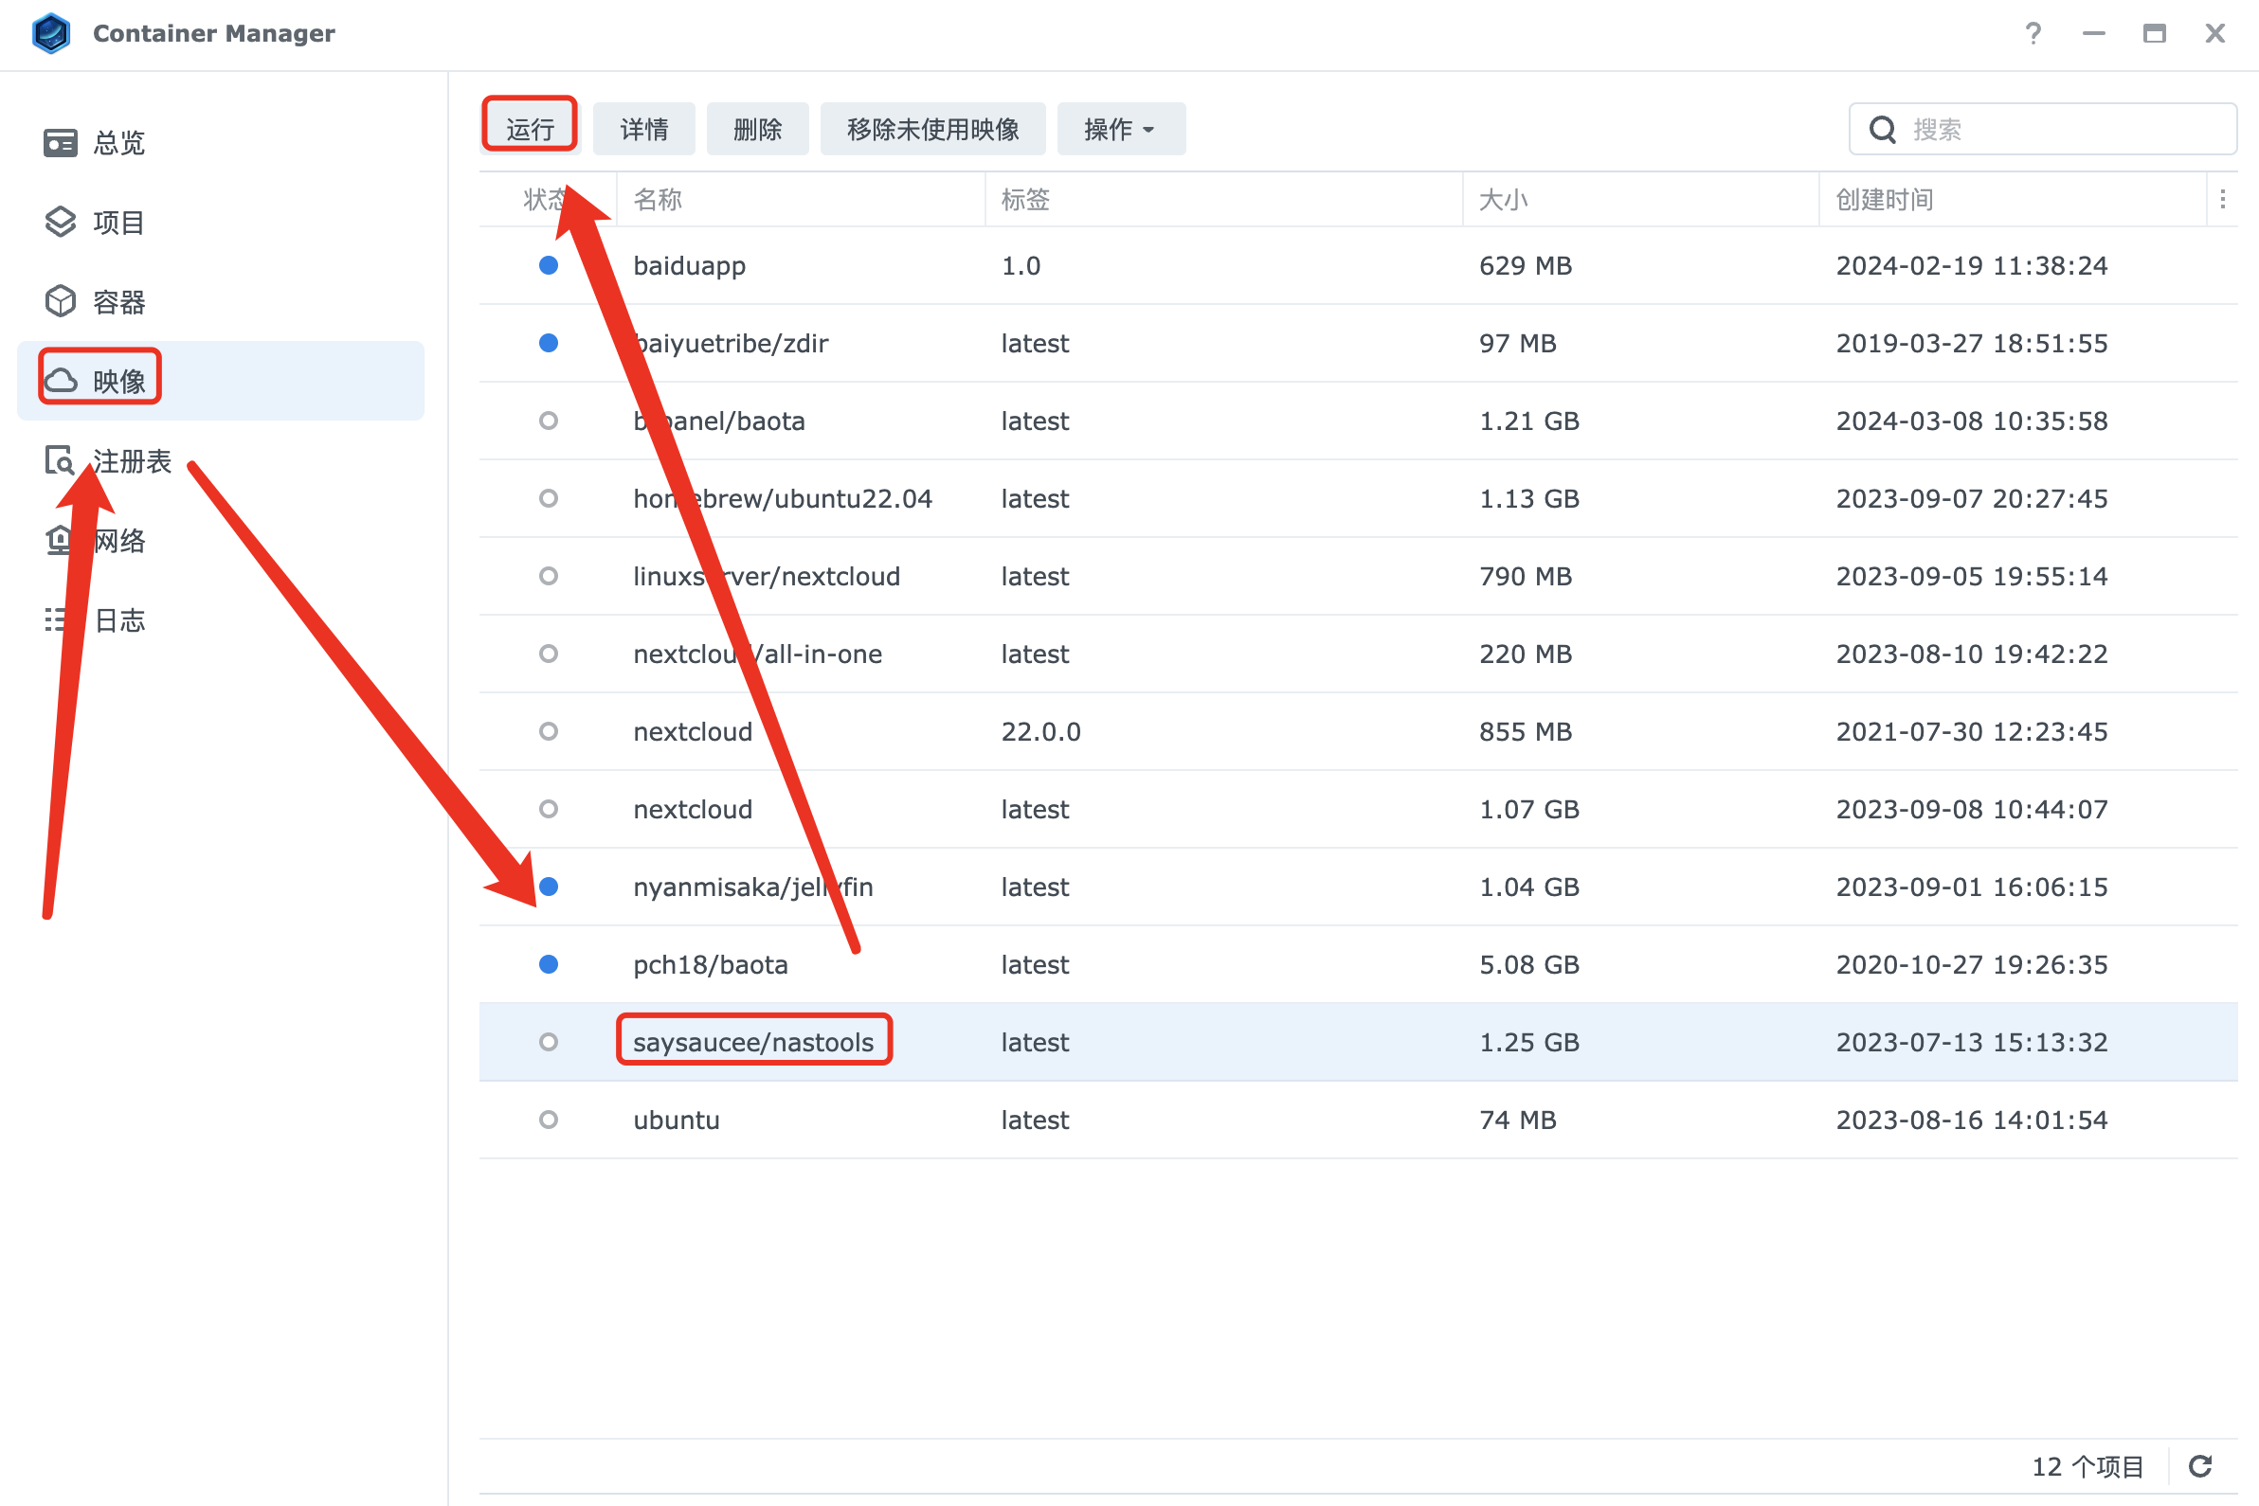Click the 5.08 GB size cell

click(1528, 964)
